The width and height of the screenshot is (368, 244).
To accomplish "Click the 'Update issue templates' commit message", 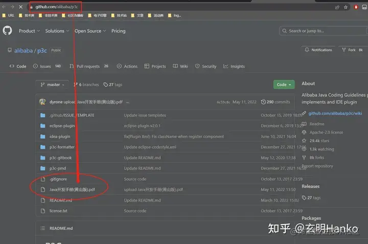I will tap(145, 115).
